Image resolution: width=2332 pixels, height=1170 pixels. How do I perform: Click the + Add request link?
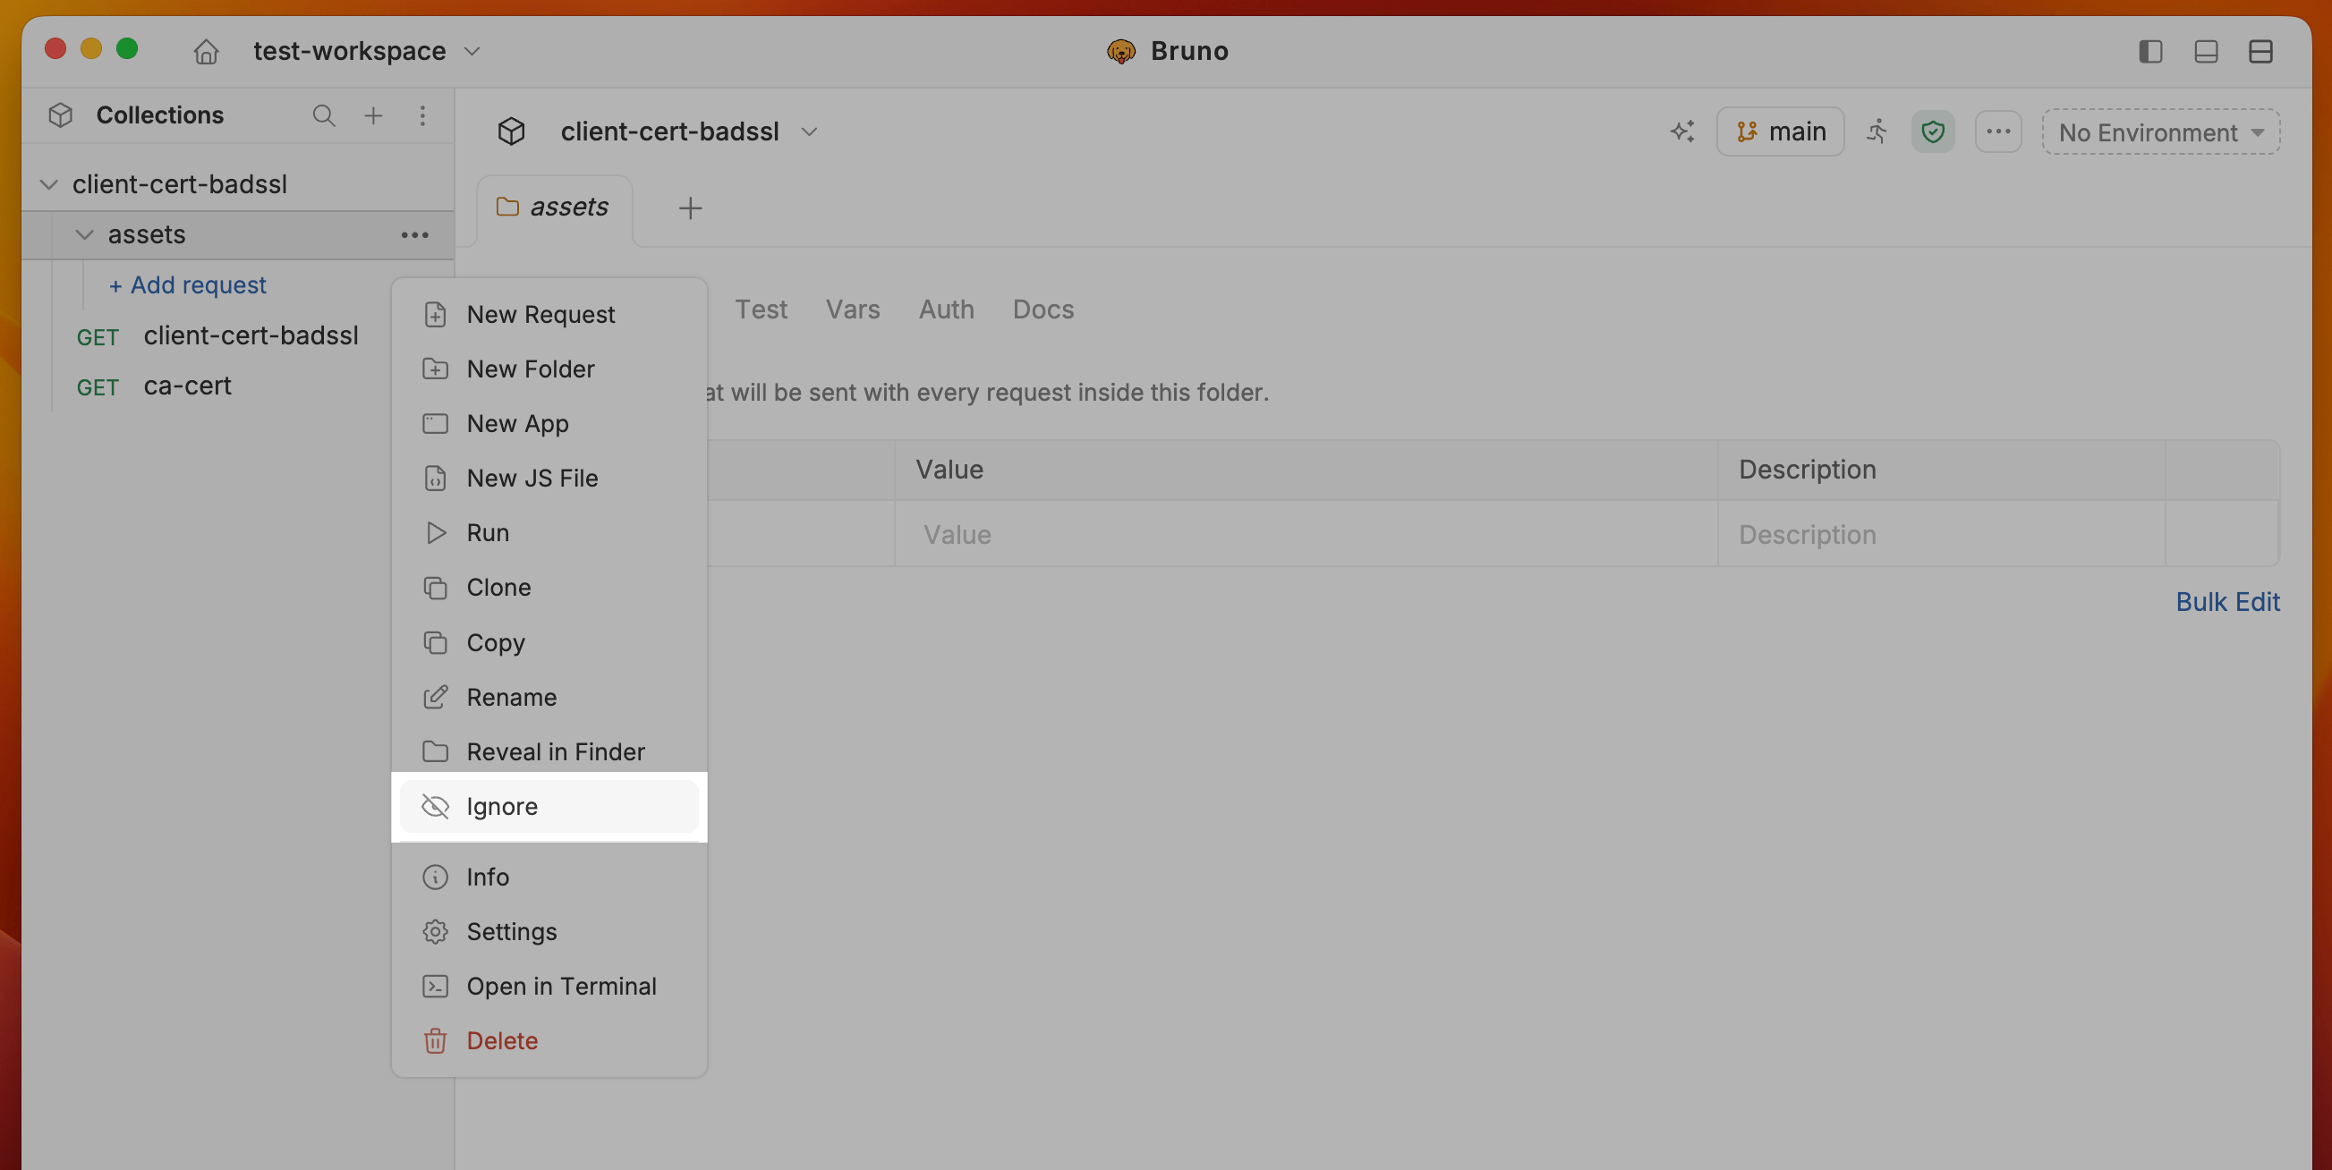pos(187,285)
